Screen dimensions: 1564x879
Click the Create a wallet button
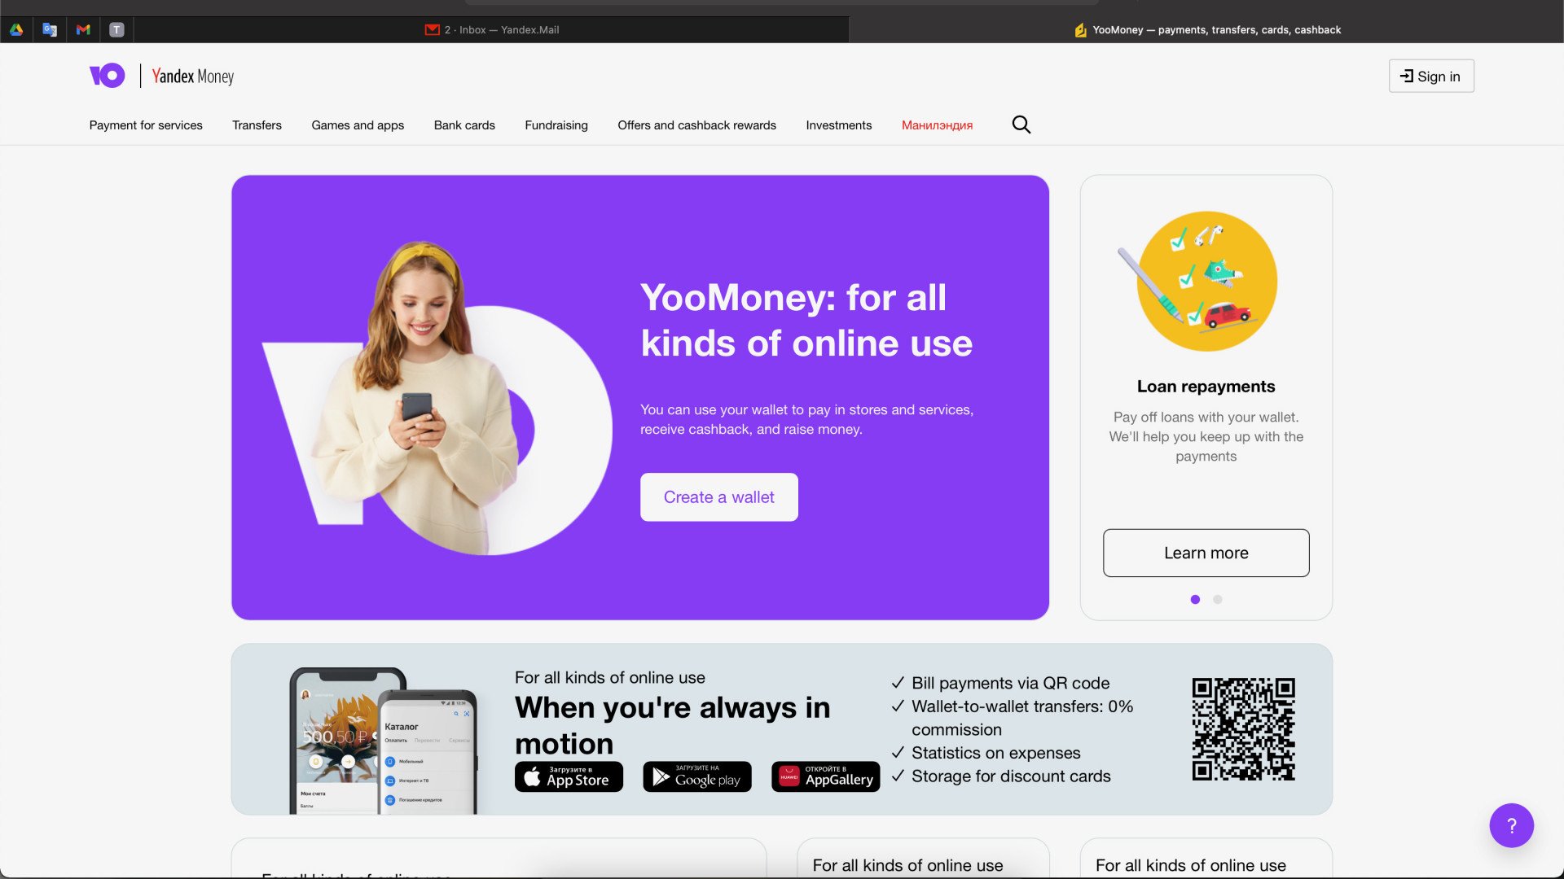point(718,496)
